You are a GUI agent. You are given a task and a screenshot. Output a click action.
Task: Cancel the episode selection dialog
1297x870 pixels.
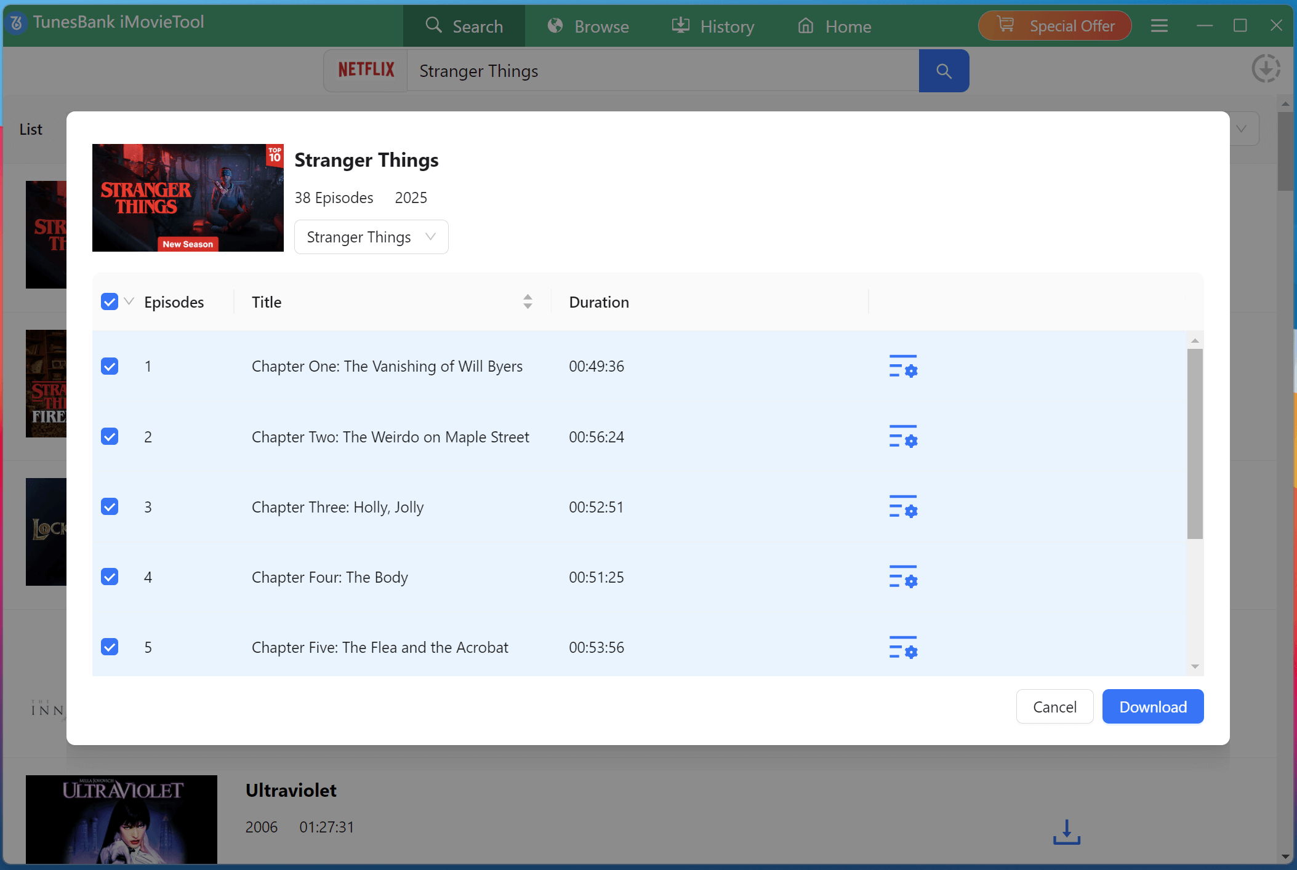[x=1054, y=706]
